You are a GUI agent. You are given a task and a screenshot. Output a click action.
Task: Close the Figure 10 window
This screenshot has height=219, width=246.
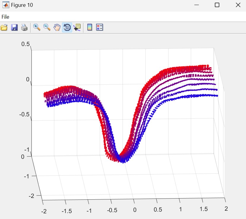tap(238, 5)
